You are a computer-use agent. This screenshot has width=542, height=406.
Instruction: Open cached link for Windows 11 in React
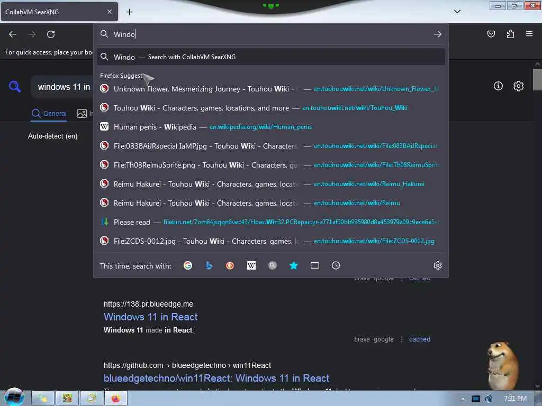click(x=420, y=339)
